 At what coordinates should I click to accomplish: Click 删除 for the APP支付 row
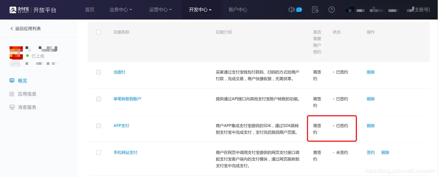[371, 126]
